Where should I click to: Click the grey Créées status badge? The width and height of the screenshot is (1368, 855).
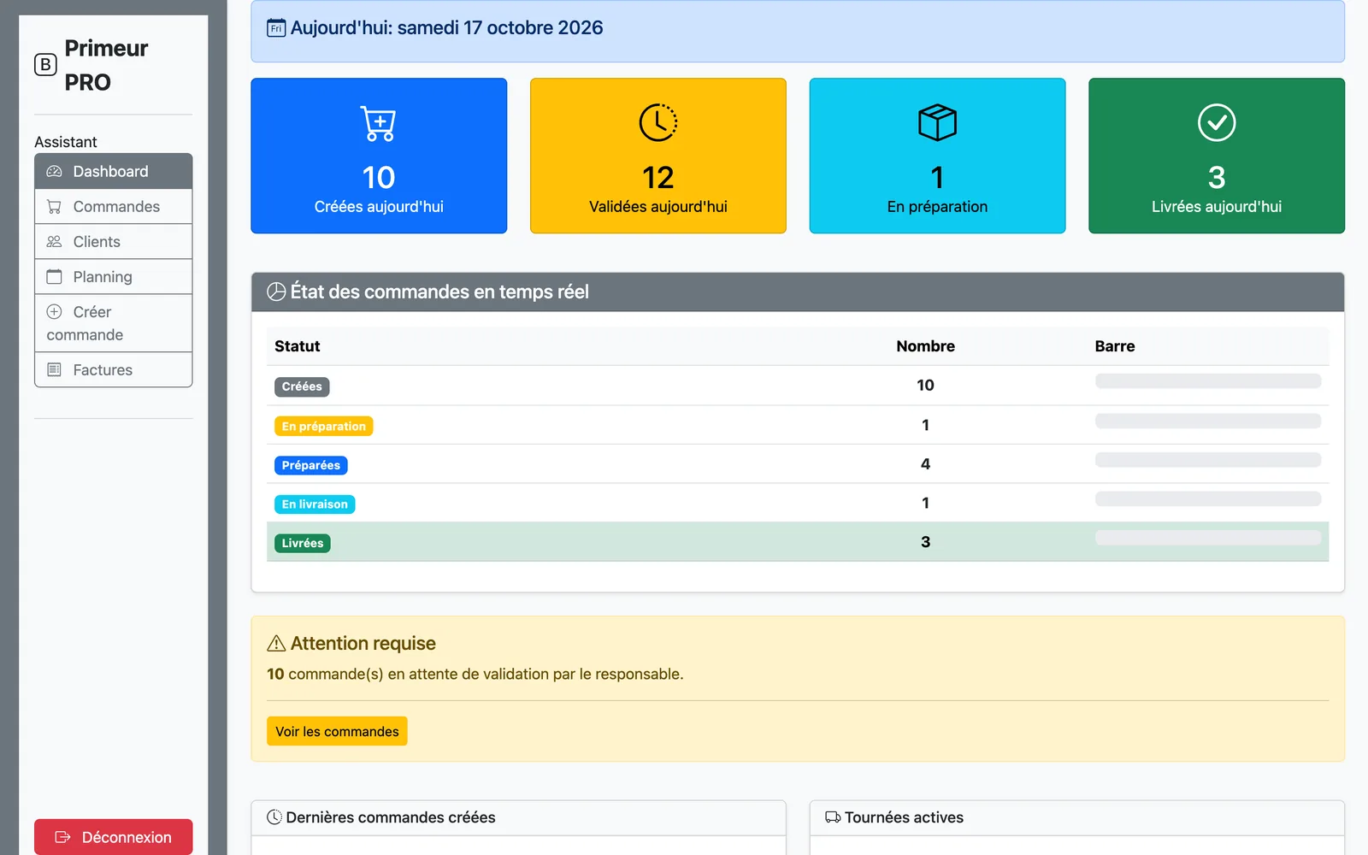[302, 386]
